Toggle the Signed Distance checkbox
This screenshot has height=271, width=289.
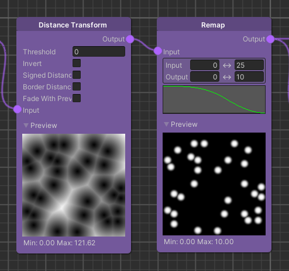(77, 75)
